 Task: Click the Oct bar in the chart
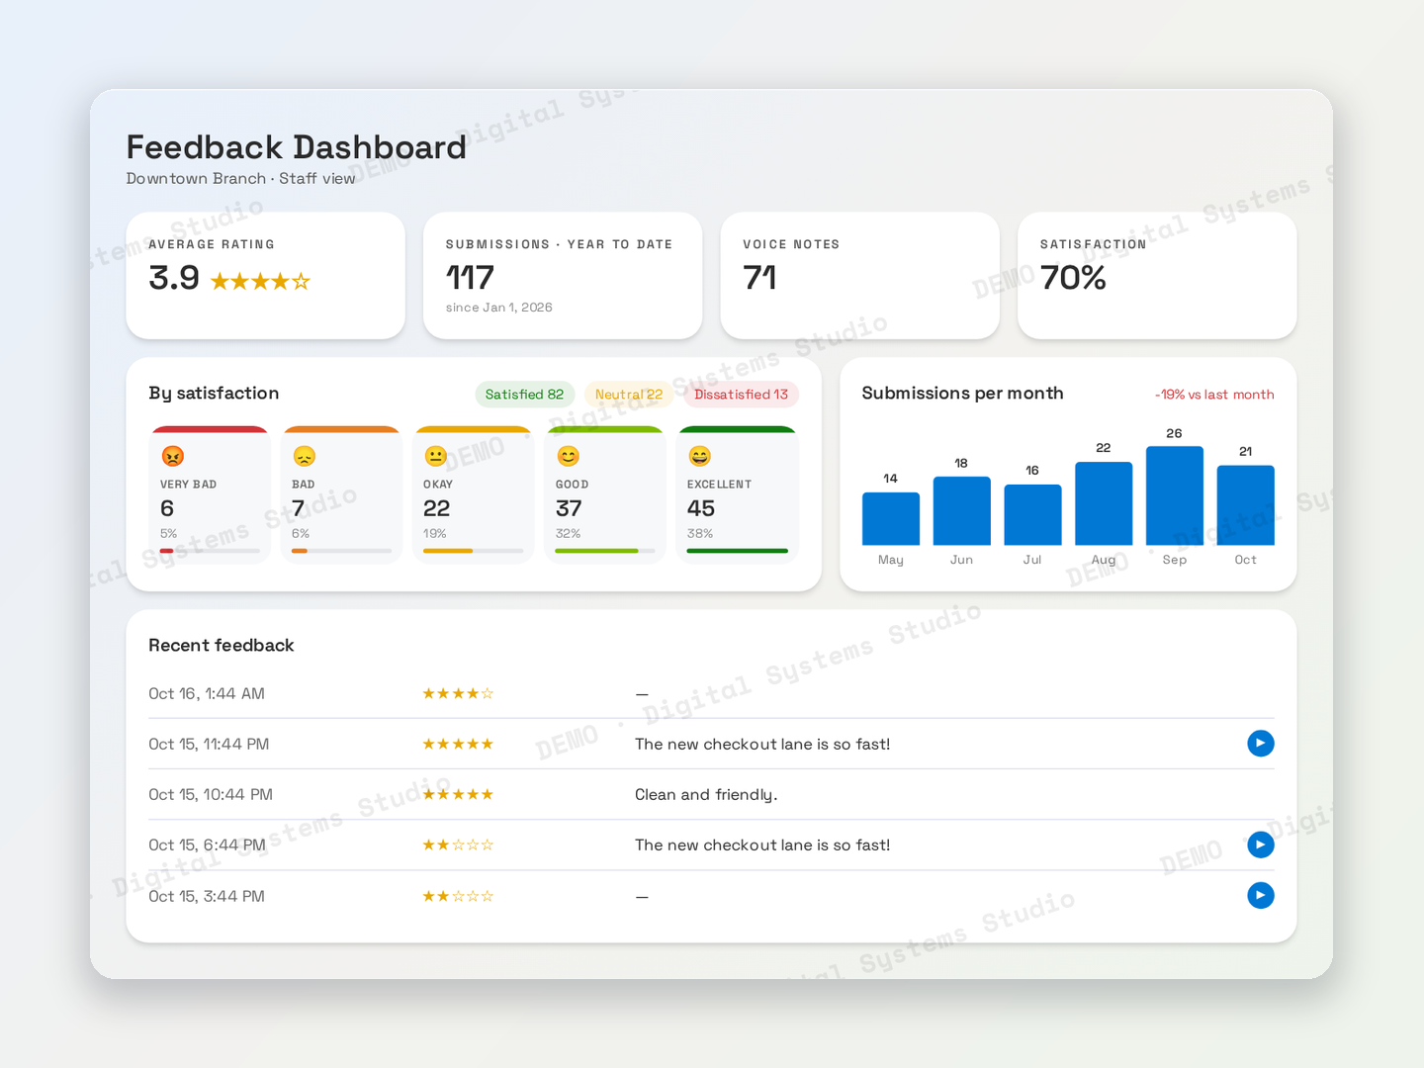(x=1246, y=505)
